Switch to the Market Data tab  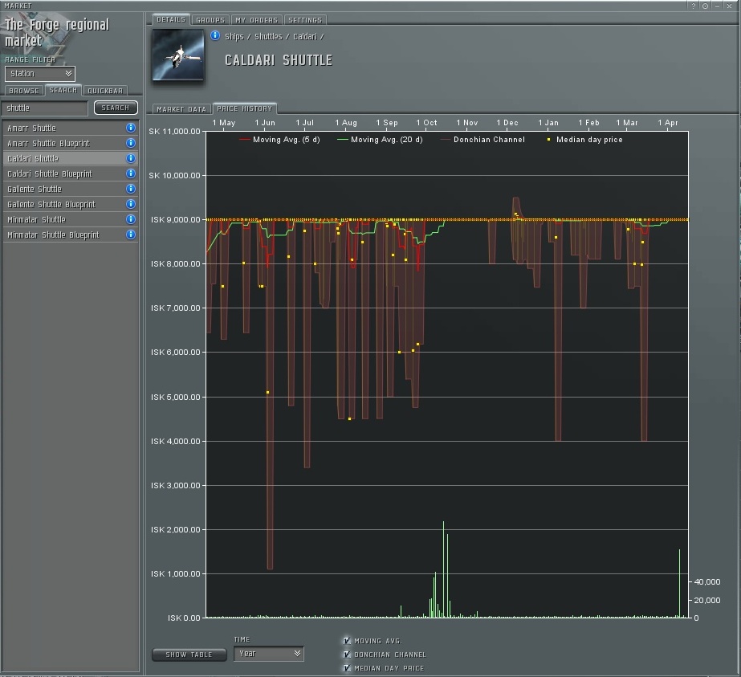point(181,108)
